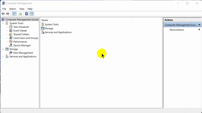This screenshot has width=202, height=113.
Task: Select Event Viewer in tree
Action: pos(20,31)
